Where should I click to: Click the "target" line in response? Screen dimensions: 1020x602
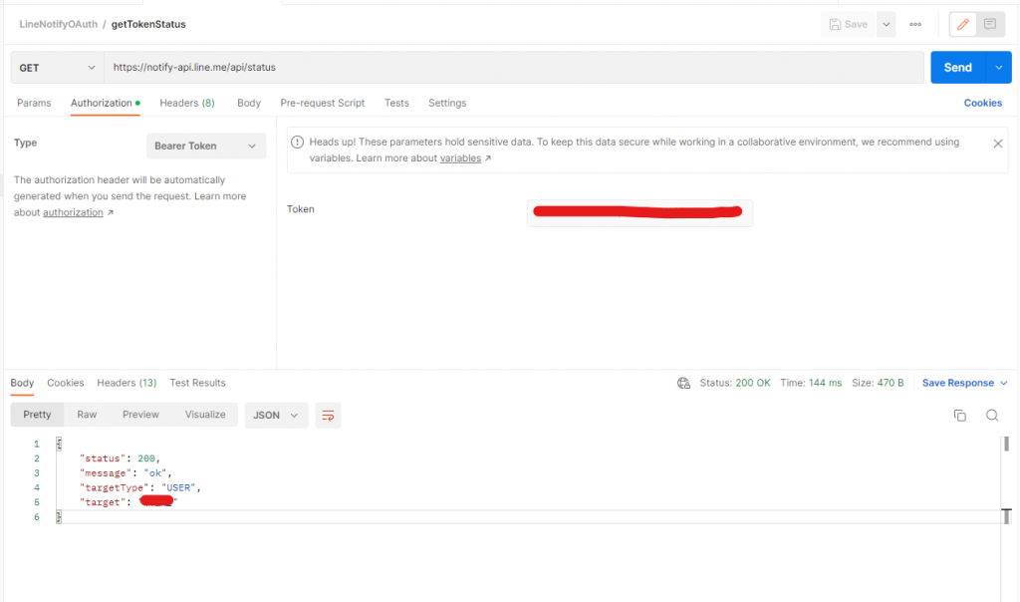[128, 502]
